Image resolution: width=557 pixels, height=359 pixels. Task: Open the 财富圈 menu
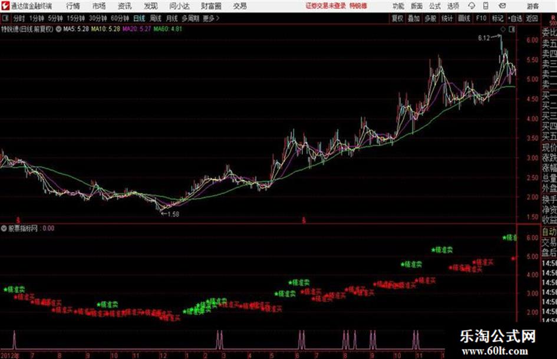click(211, 6)
